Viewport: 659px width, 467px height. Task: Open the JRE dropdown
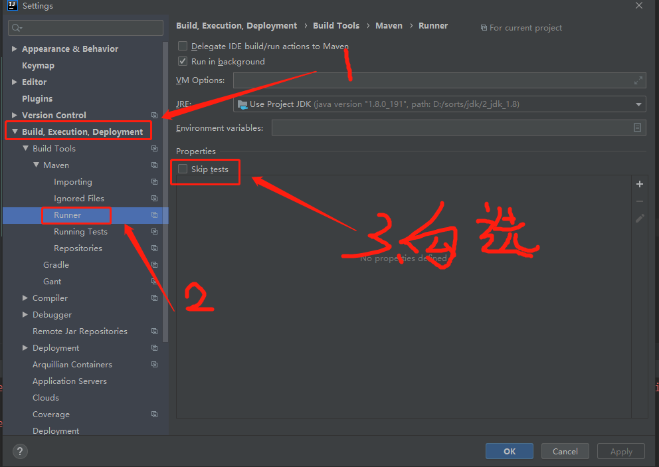pos(638,104)
